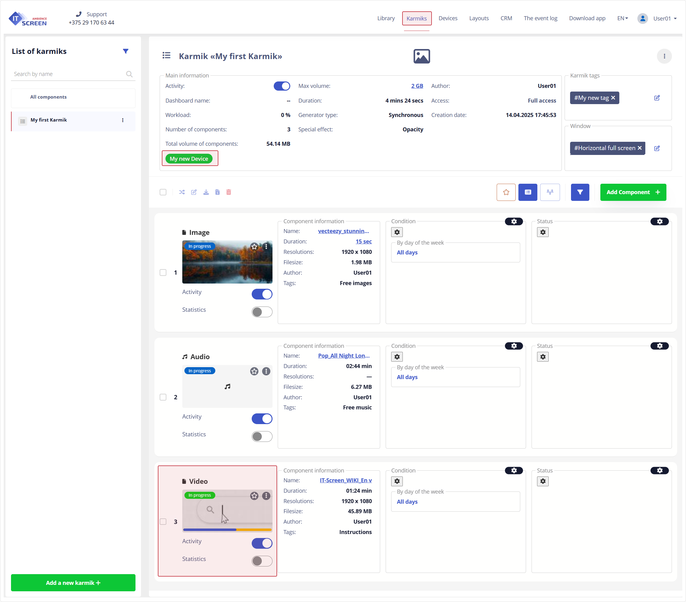
Task: Click the favorites star button beside list view
Action: pos(506,192)
